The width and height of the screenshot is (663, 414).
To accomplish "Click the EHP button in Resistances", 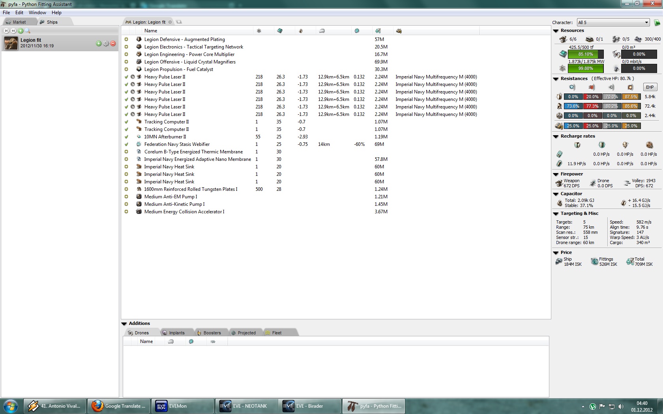I will point(650,87).
